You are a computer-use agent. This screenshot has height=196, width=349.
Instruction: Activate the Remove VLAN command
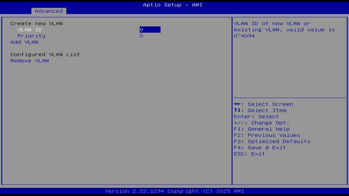click(x=29, y=61)
